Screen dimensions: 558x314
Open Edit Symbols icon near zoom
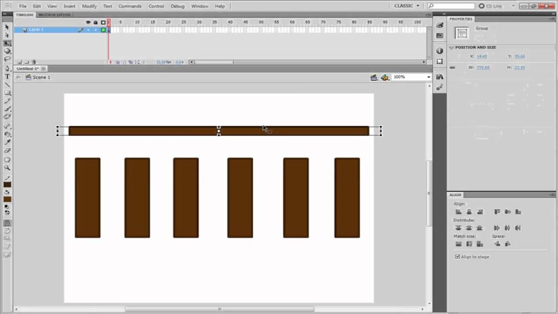click(x=385, y=77)
